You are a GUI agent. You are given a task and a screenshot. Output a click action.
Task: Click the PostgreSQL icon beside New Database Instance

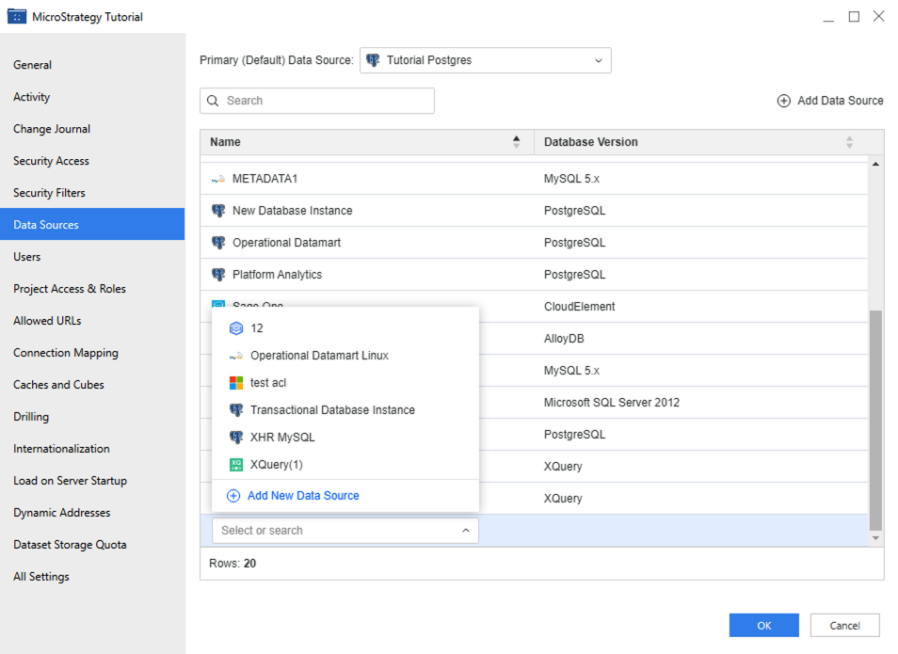click(218, 211)
